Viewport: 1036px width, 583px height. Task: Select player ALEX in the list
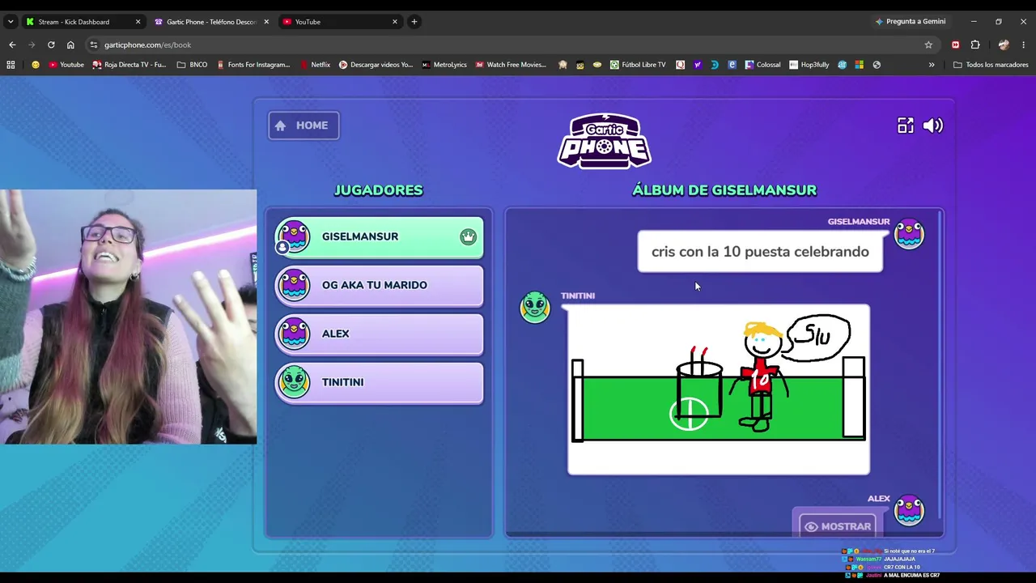(x=379, y=334)
